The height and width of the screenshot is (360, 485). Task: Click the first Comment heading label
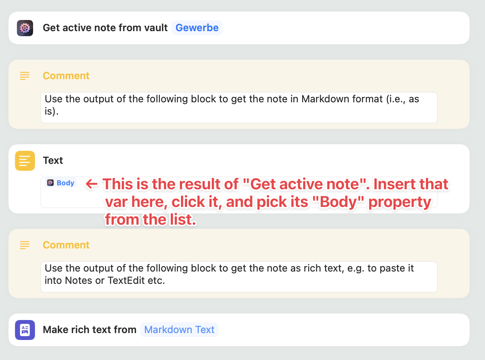tap(66, 76)
